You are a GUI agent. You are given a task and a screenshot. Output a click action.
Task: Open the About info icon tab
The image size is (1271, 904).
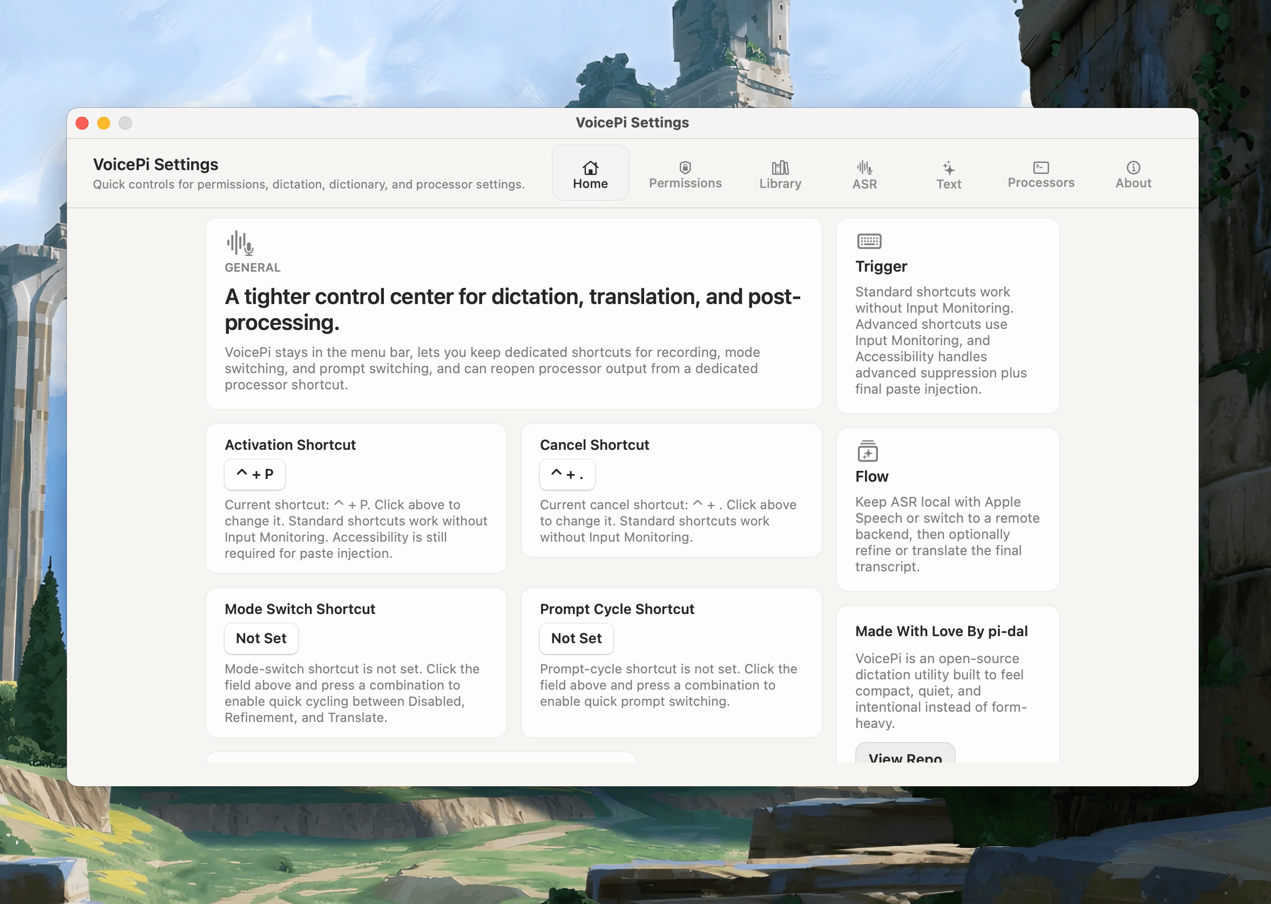[1132, 174]
